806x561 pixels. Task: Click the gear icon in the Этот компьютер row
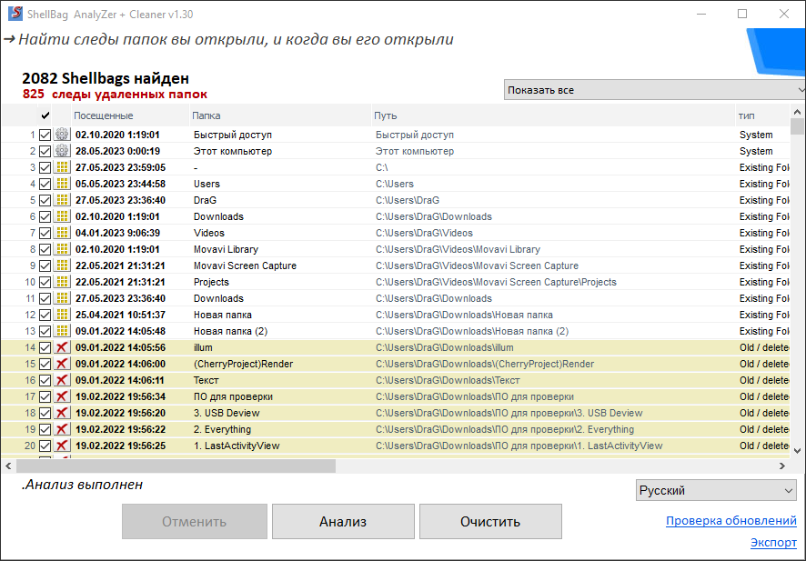point(62,151)
